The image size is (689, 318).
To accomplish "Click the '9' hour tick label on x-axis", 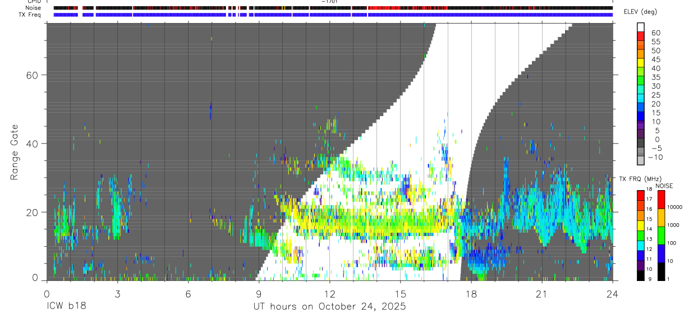I will pos(259,294).
